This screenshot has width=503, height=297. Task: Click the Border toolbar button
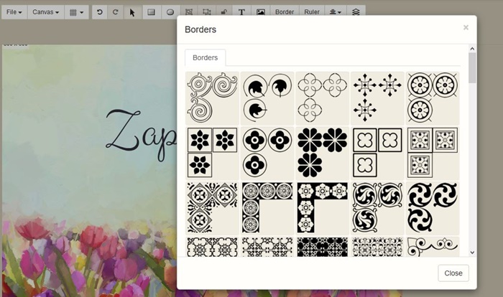point(285,12)
